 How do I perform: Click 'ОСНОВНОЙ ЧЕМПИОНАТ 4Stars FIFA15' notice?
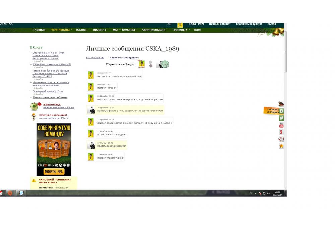pyautogui.click(x=55, y=181)
